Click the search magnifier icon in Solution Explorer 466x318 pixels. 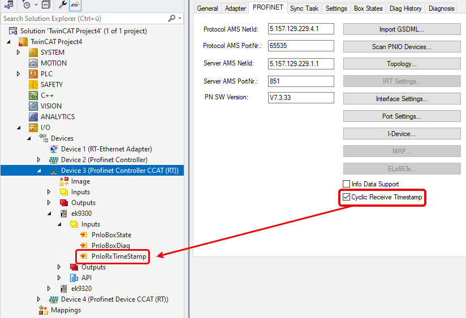point(172,18)
